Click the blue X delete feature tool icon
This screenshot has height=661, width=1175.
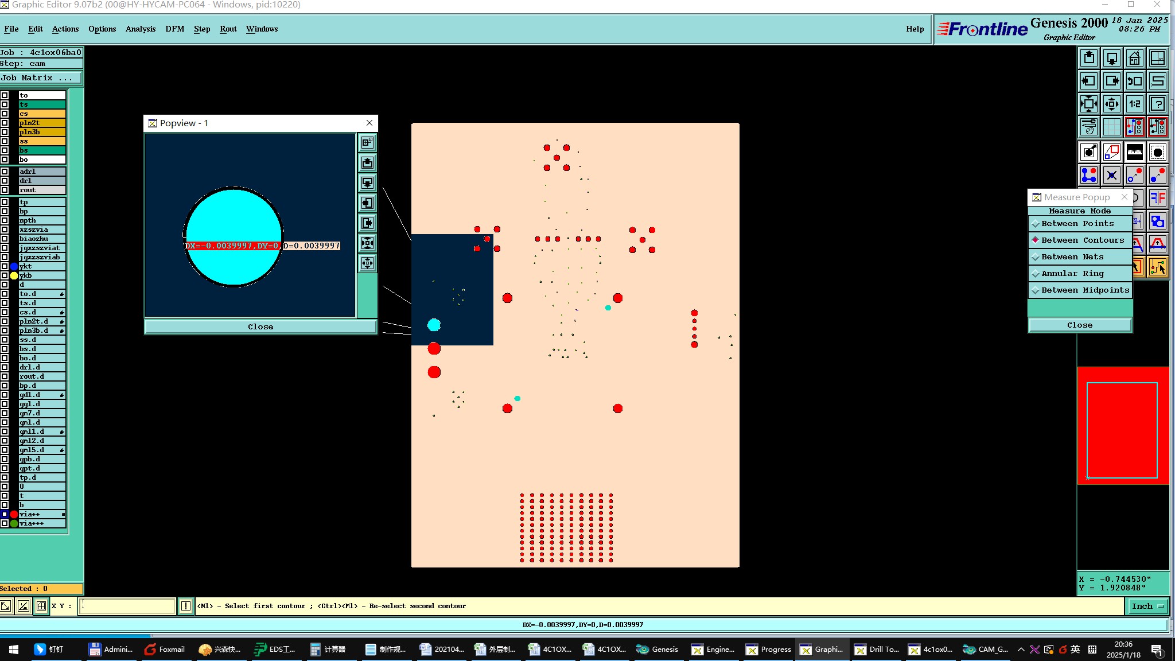coord(1111,176)
